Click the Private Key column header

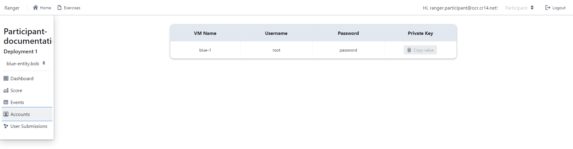pos(420,33)
